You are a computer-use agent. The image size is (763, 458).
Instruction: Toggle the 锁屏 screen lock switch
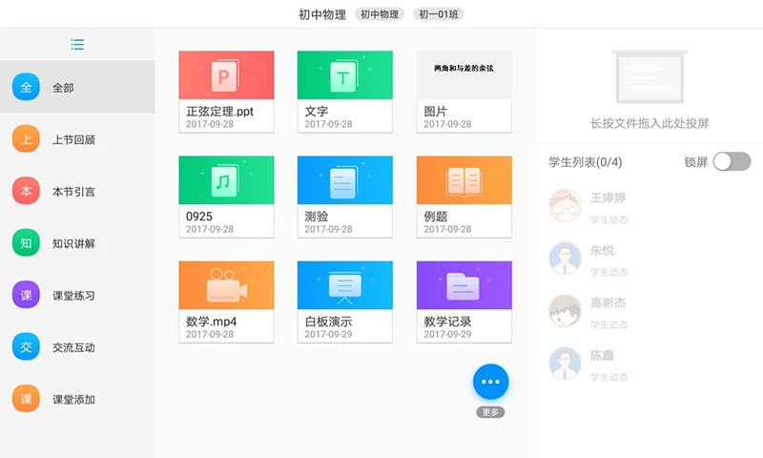731,161
